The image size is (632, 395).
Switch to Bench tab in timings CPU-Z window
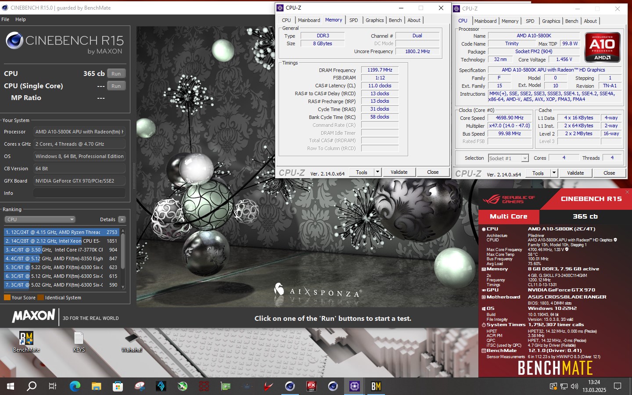coord(395,20)
